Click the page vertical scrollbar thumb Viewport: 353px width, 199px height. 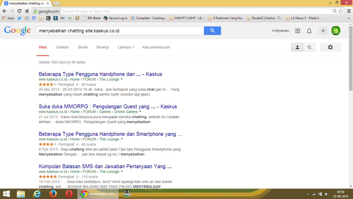click(351, 58)
